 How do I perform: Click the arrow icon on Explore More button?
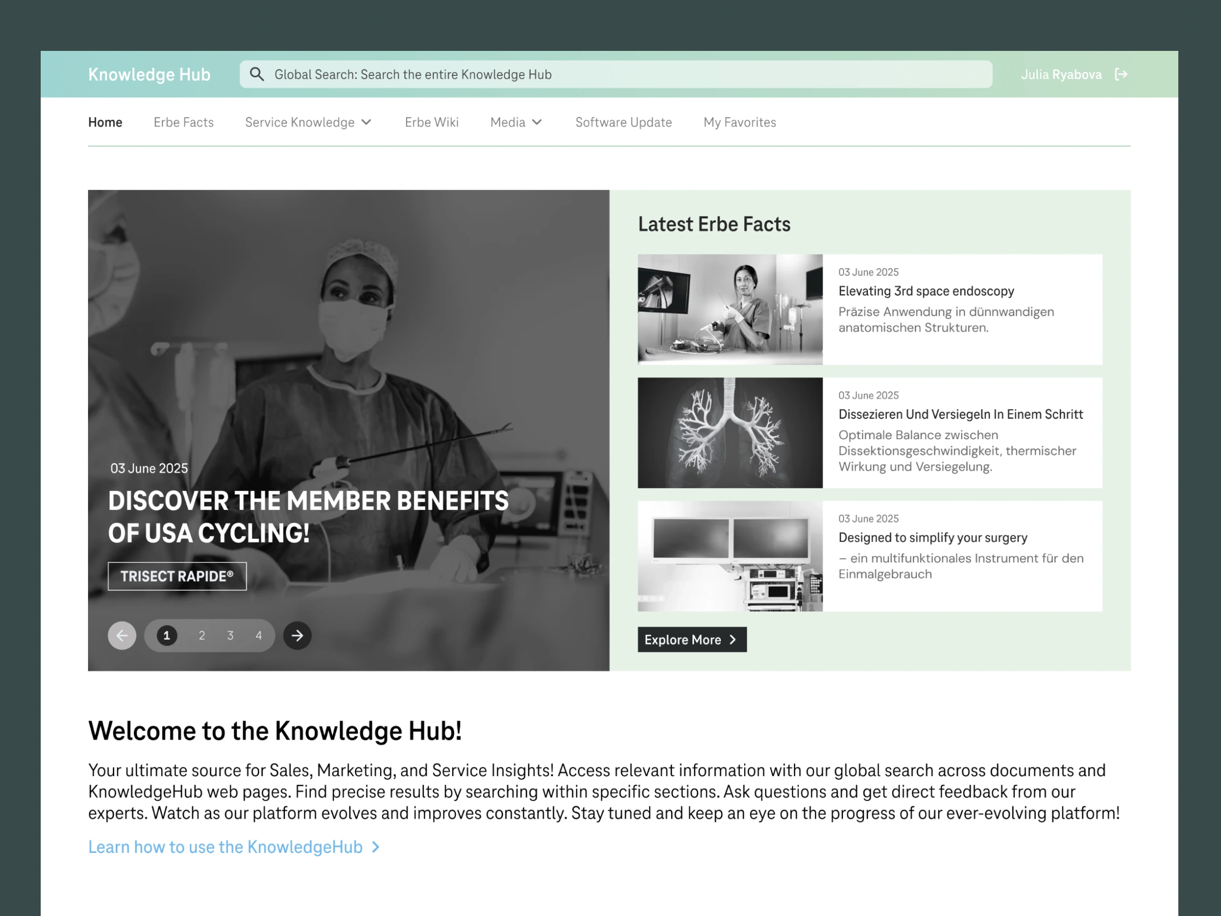(x=733, y=639)
